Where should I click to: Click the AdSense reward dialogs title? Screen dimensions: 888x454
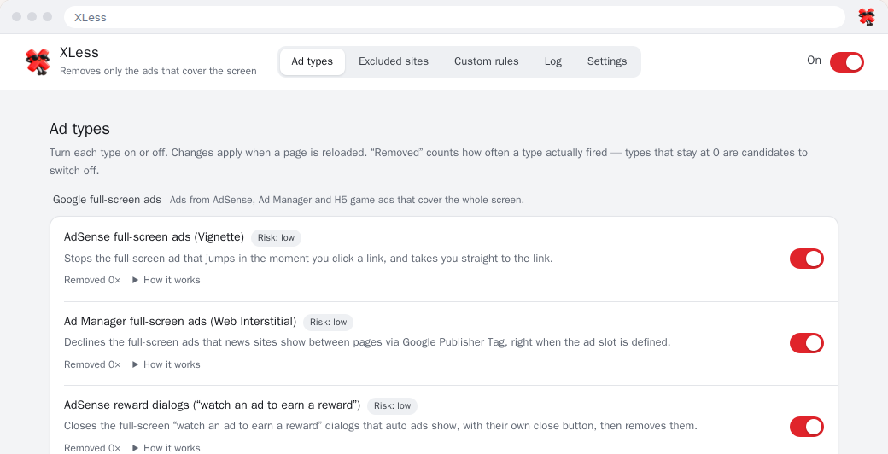click(213, 405)
